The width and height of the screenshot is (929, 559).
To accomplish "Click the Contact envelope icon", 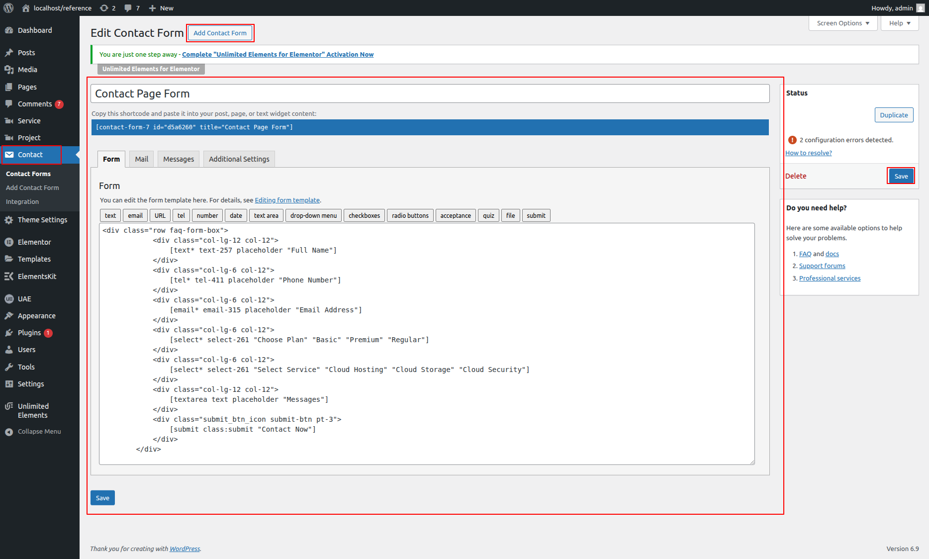I will tap(9, 155).
